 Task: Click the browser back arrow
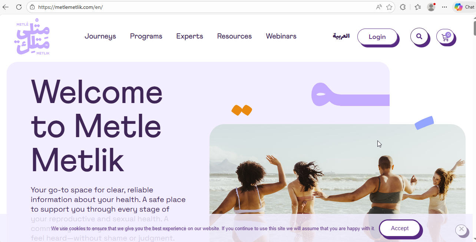tap(6, 7)
